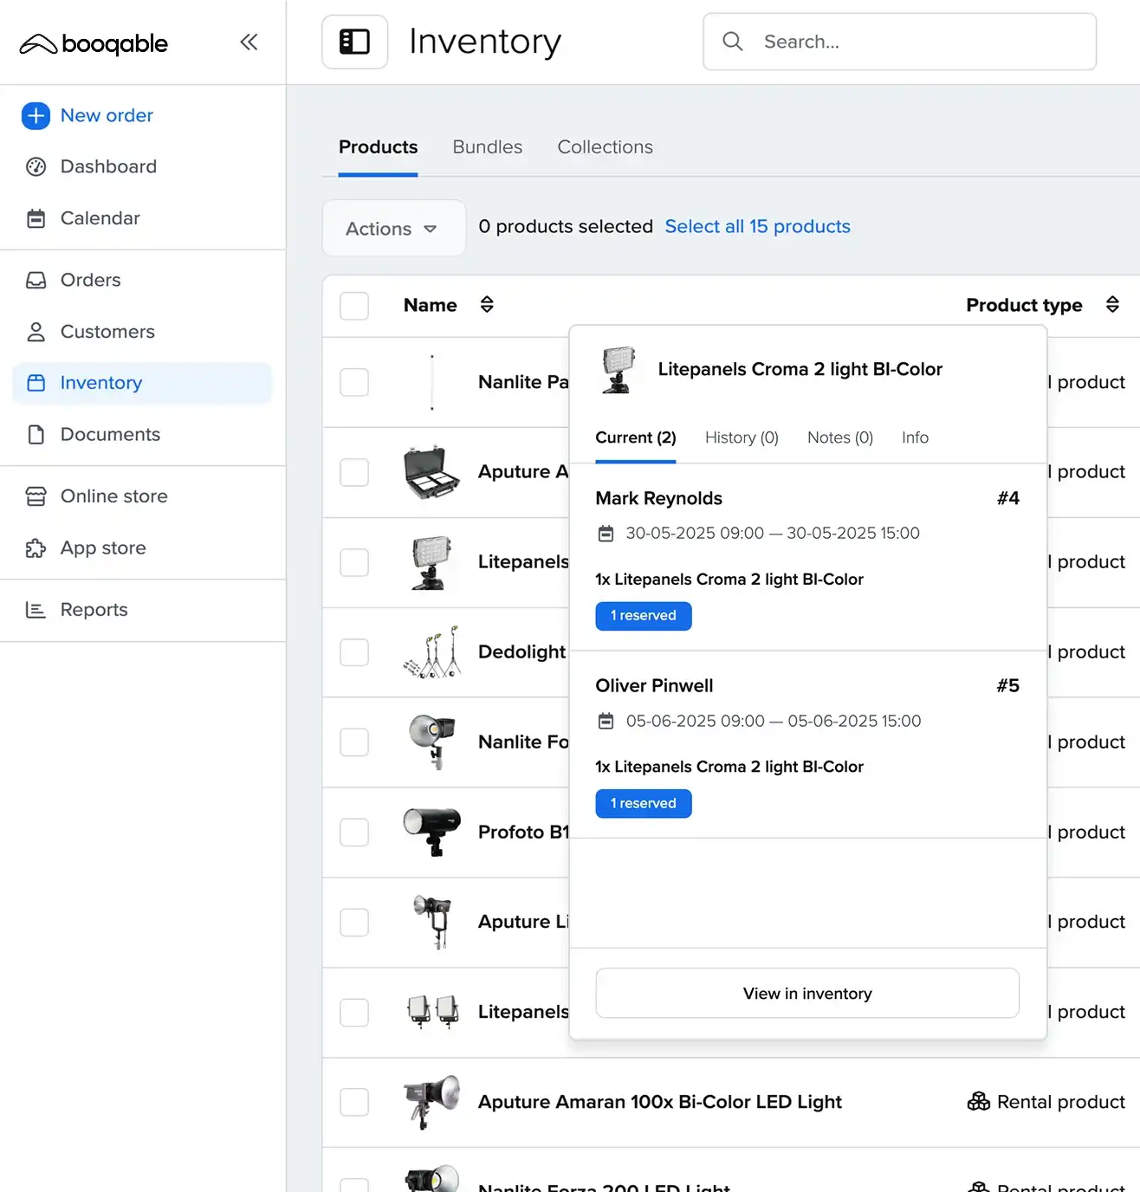
Task: Go to Orders in sidebar
Action: 90,280
